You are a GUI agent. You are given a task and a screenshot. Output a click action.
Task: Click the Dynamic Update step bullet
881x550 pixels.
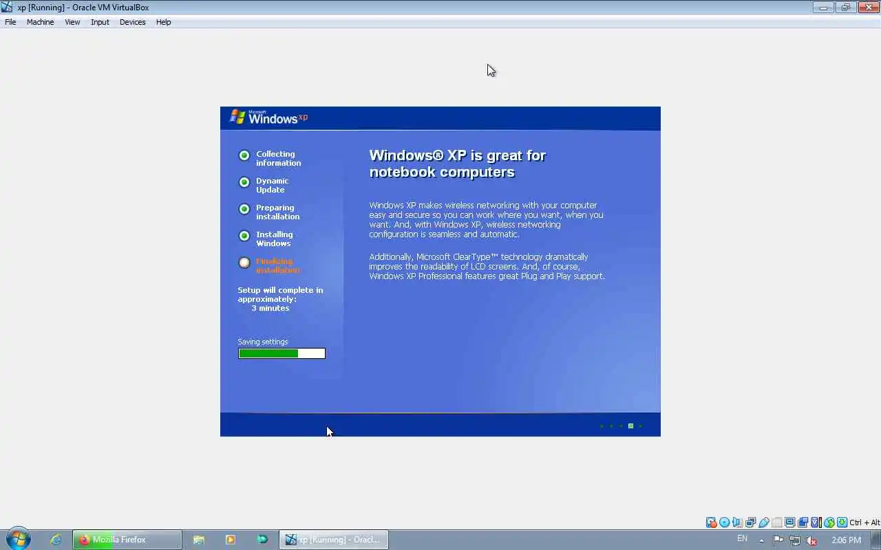coord(244,182)
